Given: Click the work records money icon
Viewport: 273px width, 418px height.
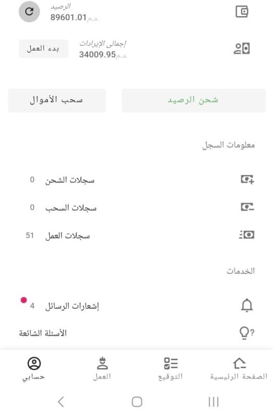Looking at the screenshot, I should pos(246,235).
